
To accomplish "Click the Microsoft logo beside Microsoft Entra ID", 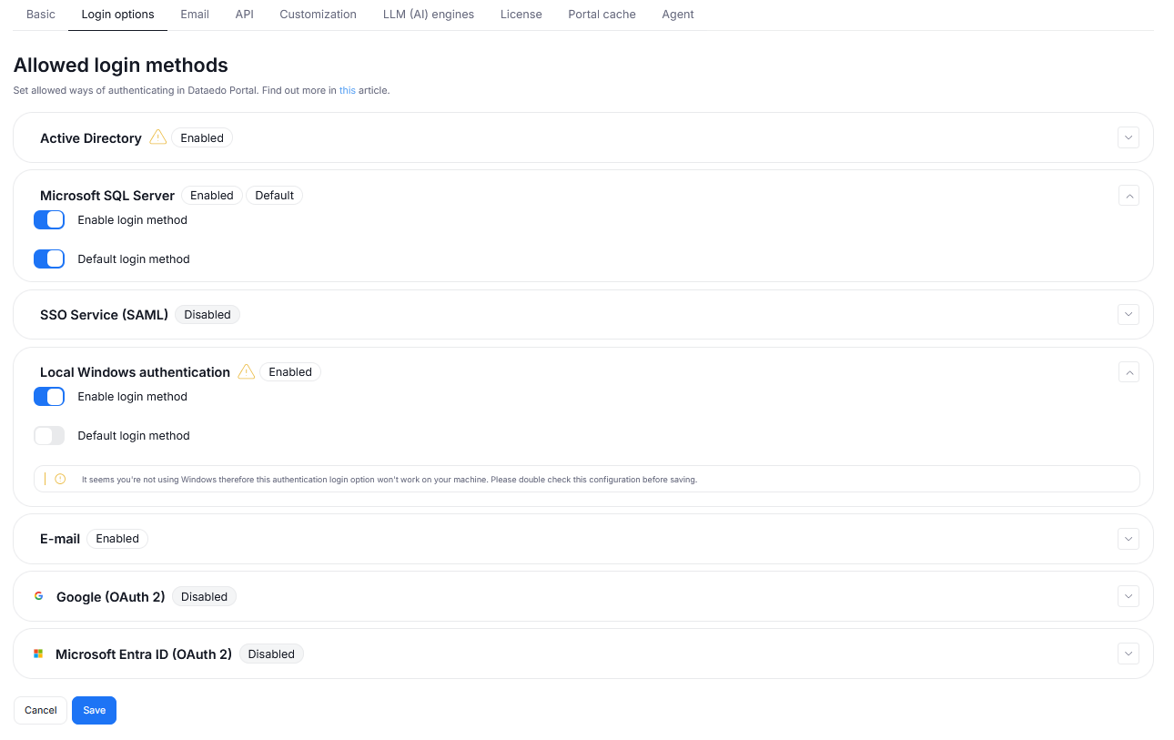I will point(37,653).
